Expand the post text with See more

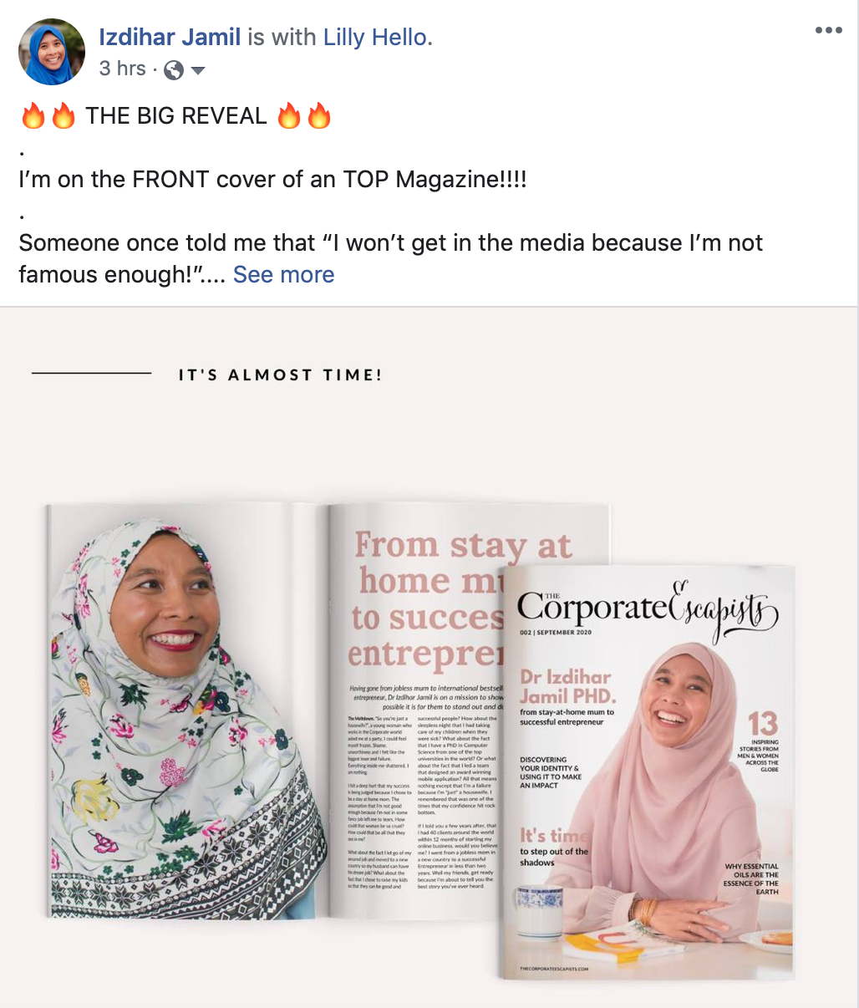tap(283, 274)
